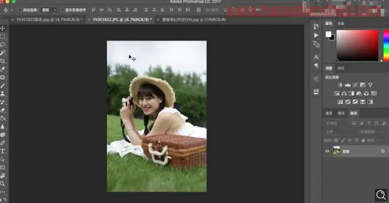Switch to the 路径 paths tab
The width and height of the screenshot is (389, 203).
click(341, 113)
